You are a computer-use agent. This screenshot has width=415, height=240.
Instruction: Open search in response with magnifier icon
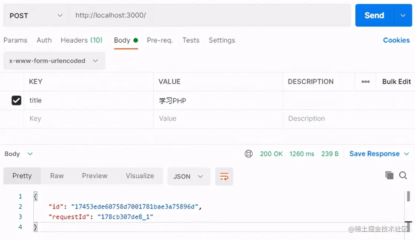coord(403,176)
